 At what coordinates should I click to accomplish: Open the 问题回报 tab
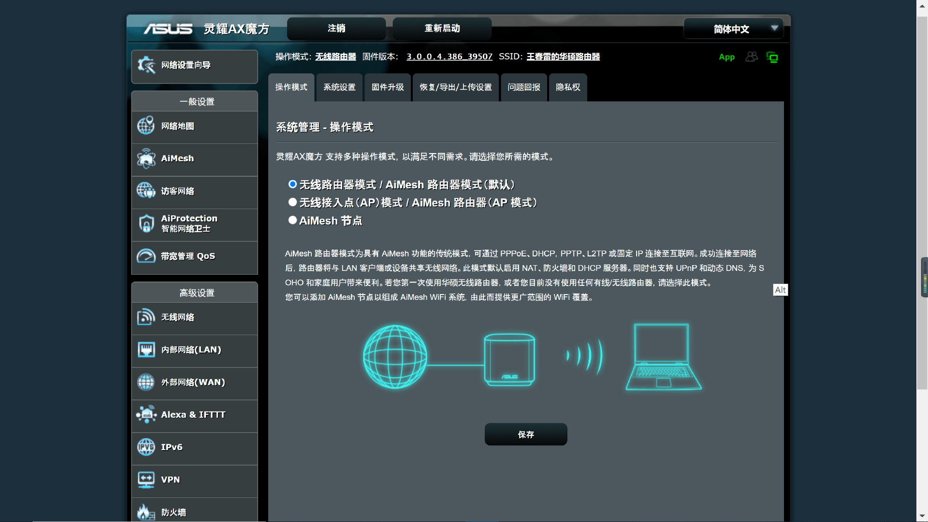pyautogui.click(x=524, y=87)
